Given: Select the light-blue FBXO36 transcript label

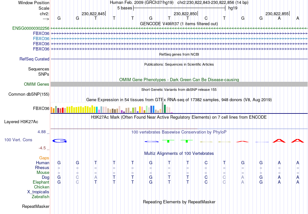Looking at the screenshot, I should point(41,38).
